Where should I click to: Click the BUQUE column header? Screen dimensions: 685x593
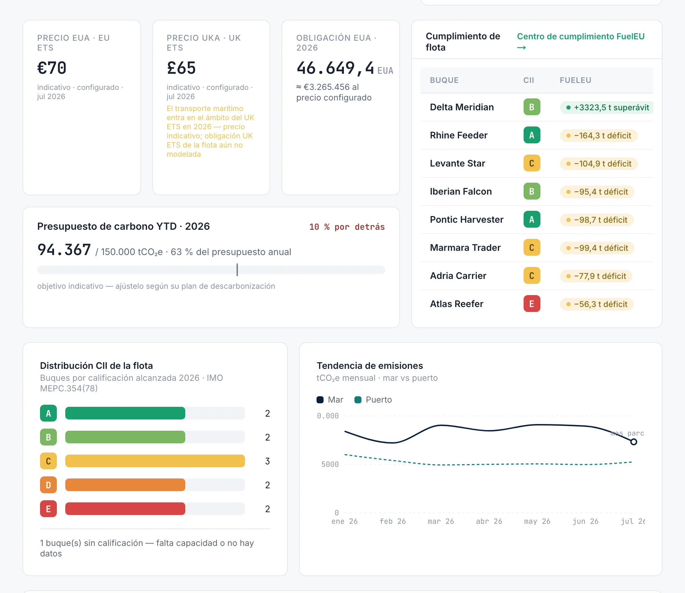(444, 80)
